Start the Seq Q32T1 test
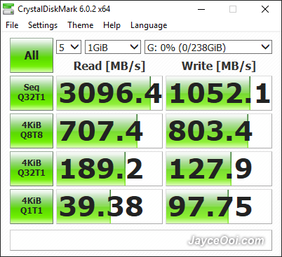This screenshot has width=282, height=257. point(32,93)
